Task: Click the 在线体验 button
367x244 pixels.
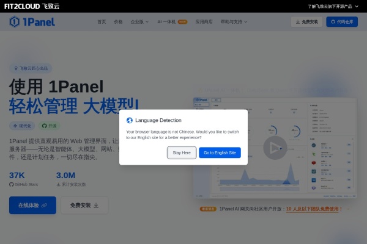Action: click(x=32, y=205)
